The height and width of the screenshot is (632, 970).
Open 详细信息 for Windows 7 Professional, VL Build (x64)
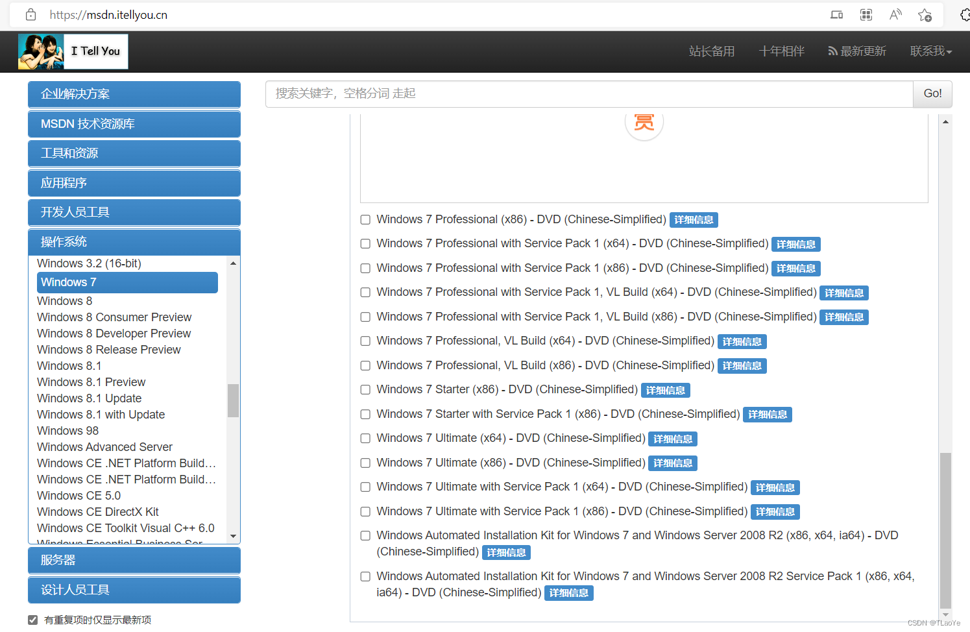(742, 341)
